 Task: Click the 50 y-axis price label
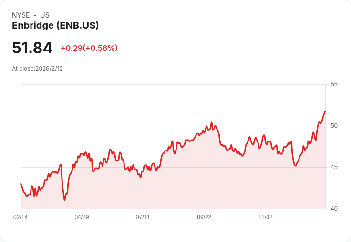334,126
